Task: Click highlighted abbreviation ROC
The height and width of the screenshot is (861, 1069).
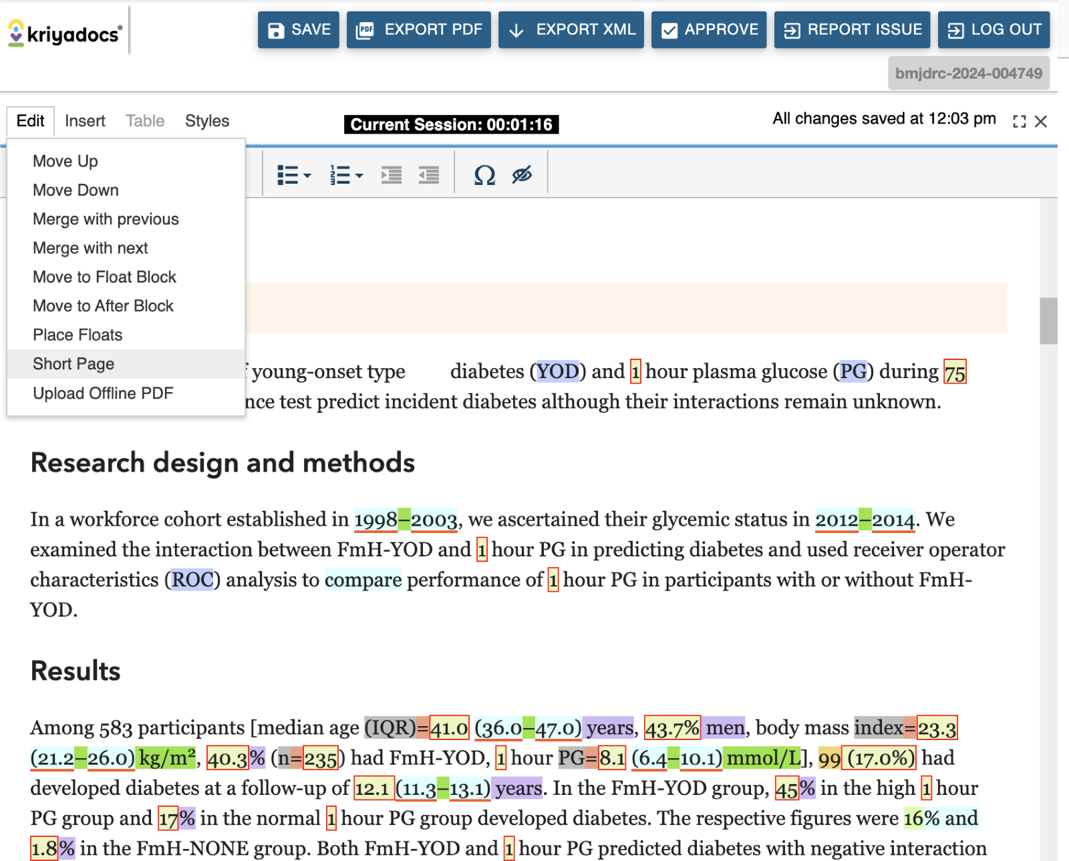Action: [192, 580]
